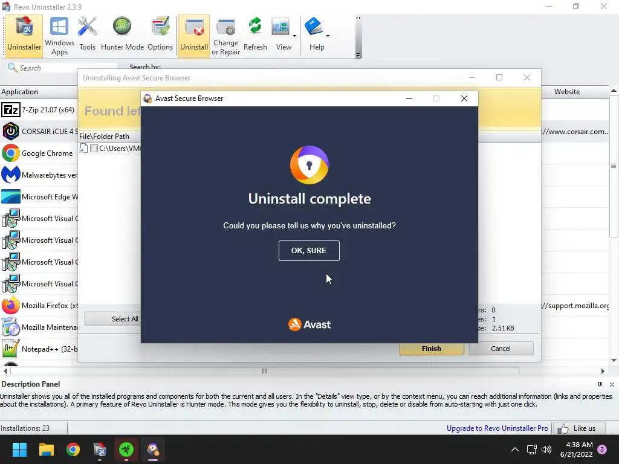This screenshot has height=464, width=619.
Task: Click the Malwarebytes list icon
Action: pyautogui.click(x=11, y=175)
